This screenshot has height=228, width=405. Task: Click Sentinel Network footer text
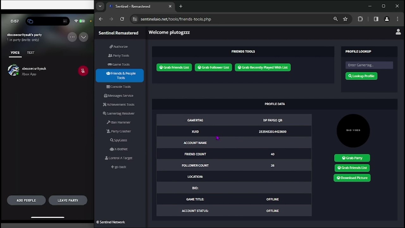tap(110, 222)
